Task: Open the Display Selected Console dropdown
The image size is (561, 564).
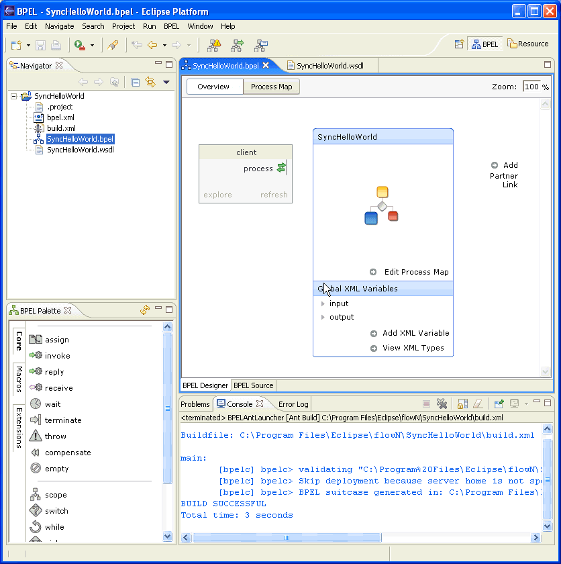Action: click(x=526, y=404)
